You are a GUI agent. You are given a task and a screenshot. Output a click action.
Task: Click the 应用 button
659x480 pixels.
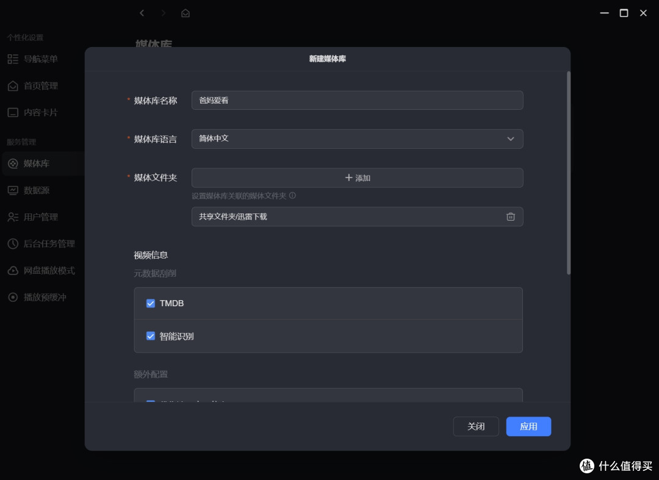click(528, 427)
